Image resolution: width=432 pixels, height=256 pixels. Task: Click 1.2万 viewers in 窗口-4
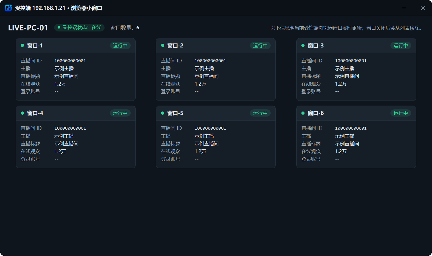[x=60, y=151]
